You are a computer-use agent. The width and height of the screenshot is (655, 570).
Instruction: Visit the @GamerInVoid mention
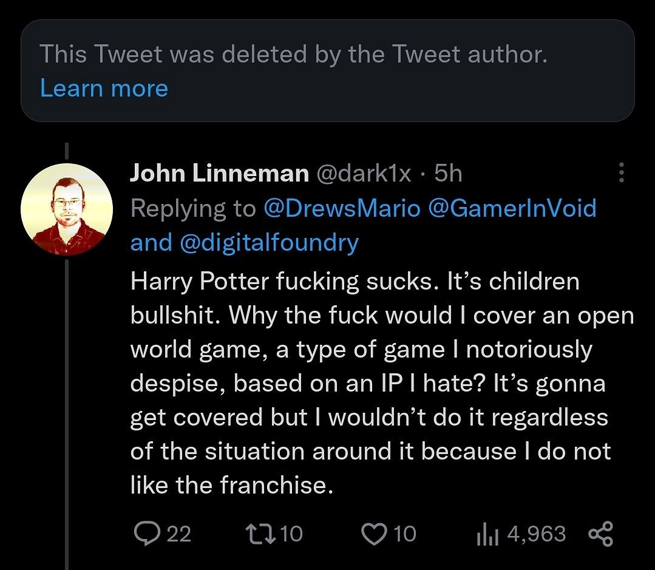(x=512, y=209)
